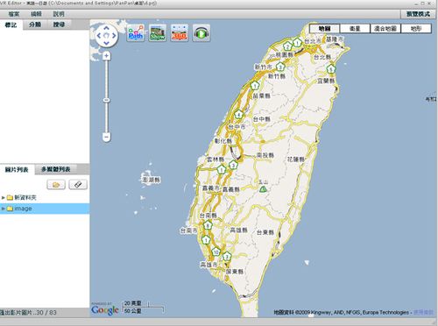Switch to the 分類 tab
The height and width of the screenshot is (326, 438).
point(35,25)
